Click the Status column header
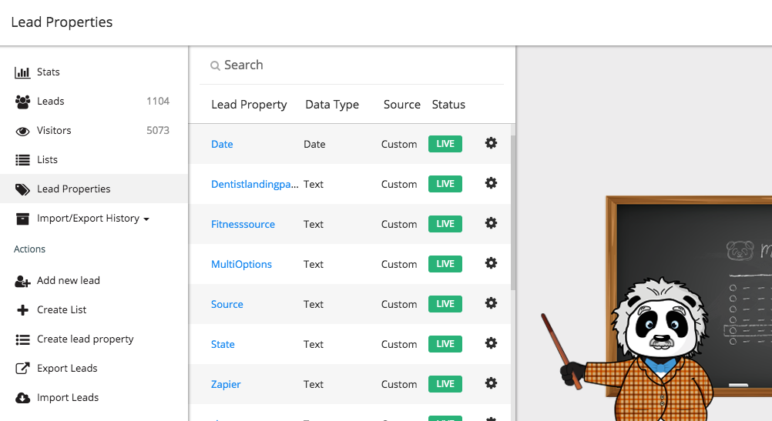The image size is (772, 421). click(448, 105)
